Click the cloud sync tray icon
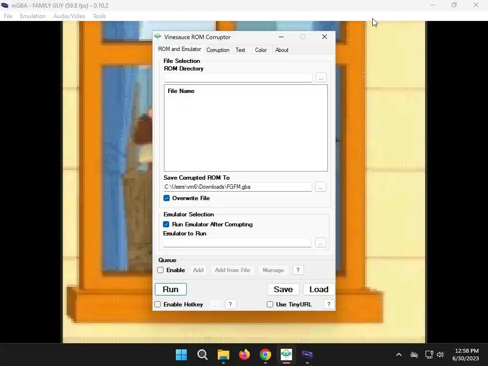The height and width of the screenshot is (366, 488). (x=414, y=355)
